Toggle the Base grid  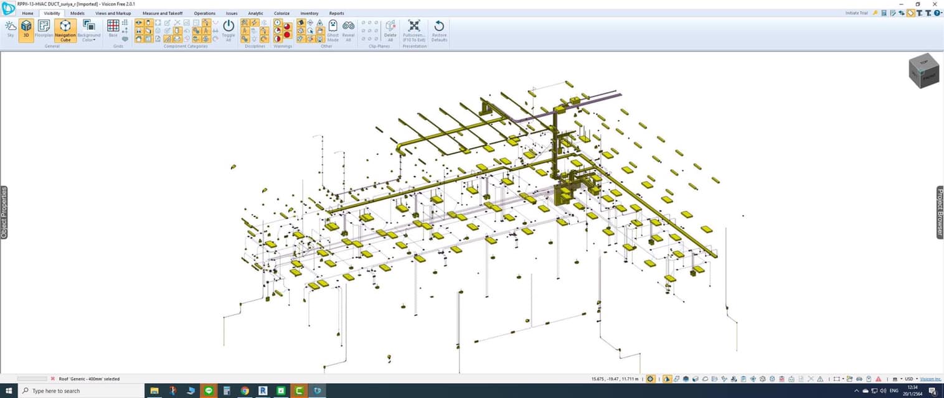tap(113, 29)
